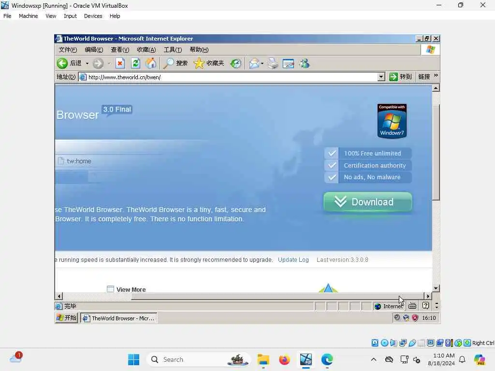Open Microsoft Edge from the taskbar
Viewport: 495px width, 371px height.
327,359
